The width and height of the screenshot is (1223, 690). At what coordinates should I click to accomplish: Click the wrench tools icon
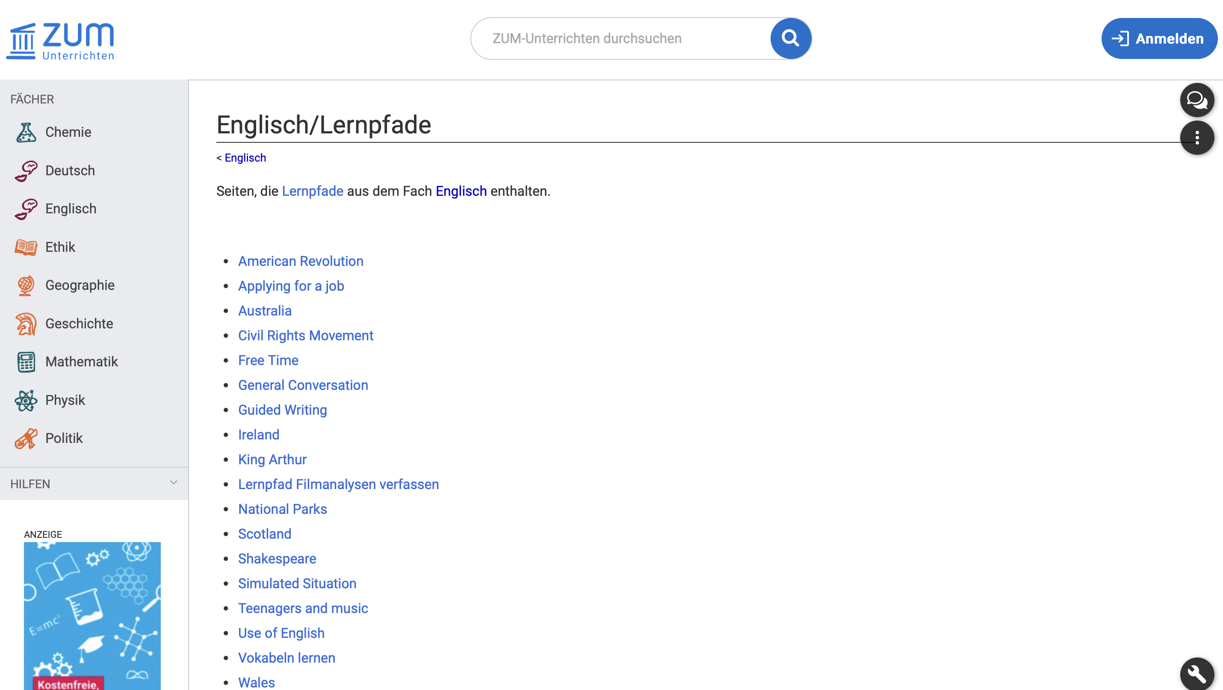(x=1196, y=673)
